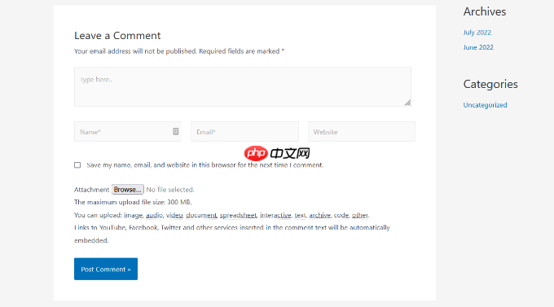Click the autofill icon in Name field
The height and width of the screenshot is (307, 554).
[176, 131]
